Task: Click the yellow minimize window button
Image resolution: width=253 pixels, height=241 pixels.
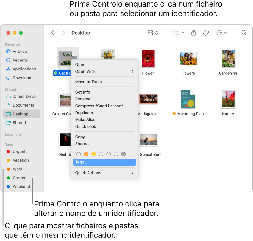Action: click(x=14, y=33)
